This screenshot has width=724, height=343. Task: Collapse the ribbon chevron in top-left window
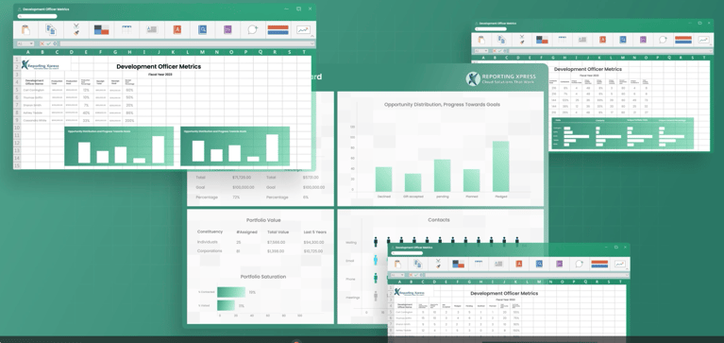point(312,36)
